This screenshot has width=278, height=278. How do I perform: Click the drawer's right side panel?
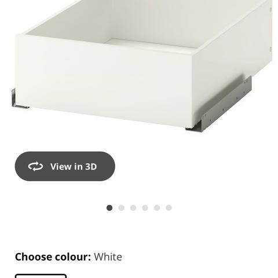click(233, 58)
